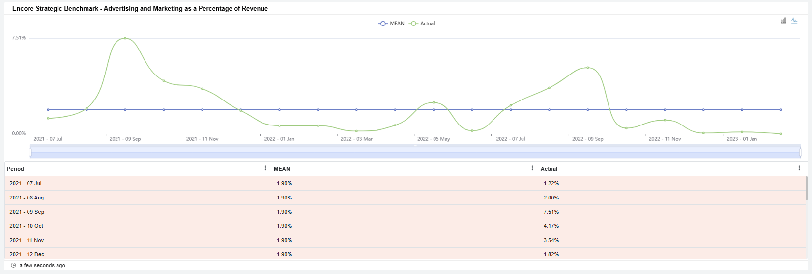This screenshot has width=812, height=274.
Task: Open MEAN column options menu
Action: tap(532, 168)
